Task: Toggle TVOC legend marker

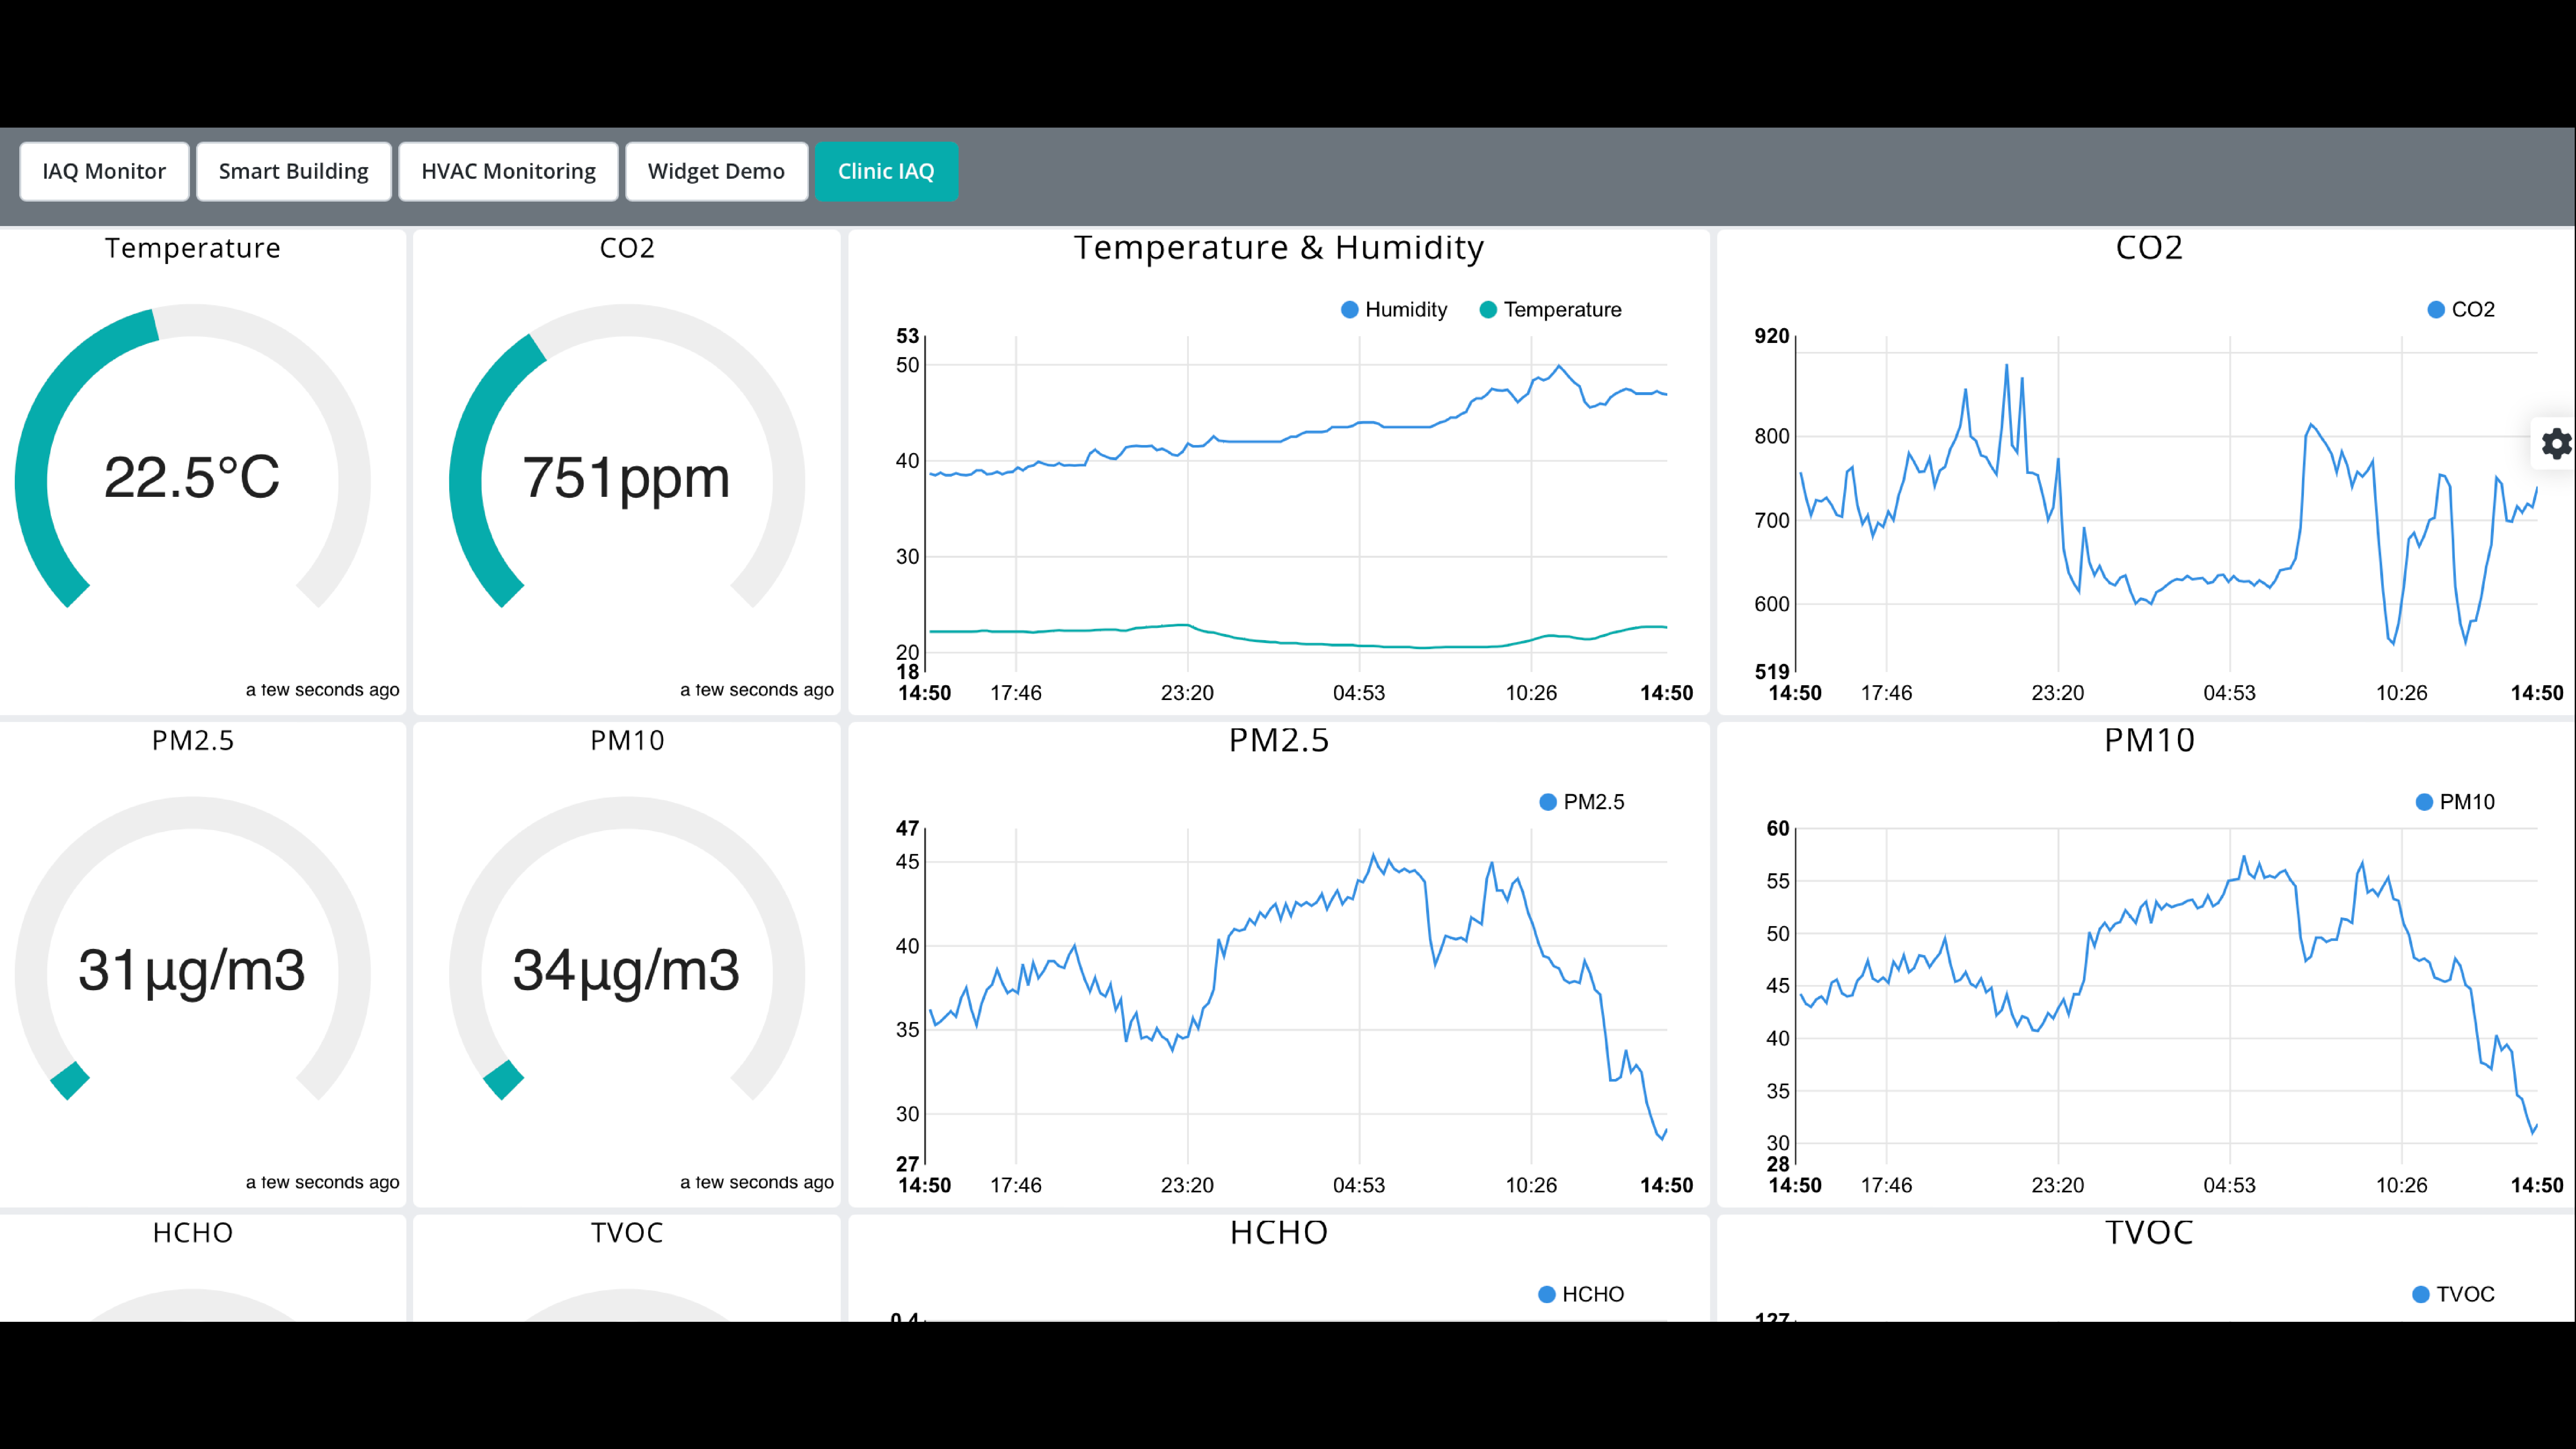Action: (x=2421, y=1294)
